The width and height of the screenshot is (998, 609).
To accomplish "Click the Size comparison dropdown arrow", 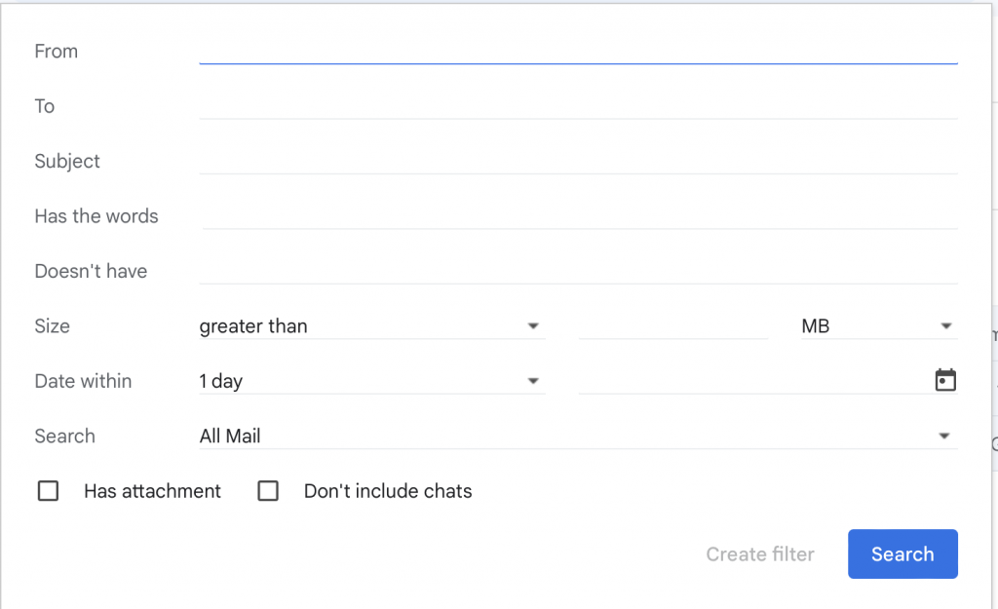I will tap(533, 326).
